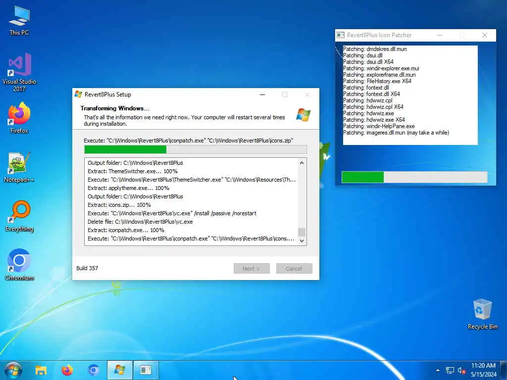507x380 pixels.
Task: Show hidden system tray icons
Action: tap(438, 370)
